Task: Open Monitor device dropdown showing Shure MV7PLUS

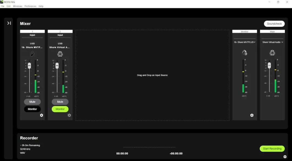Action: pyautogui.click(x=244, y=42)
